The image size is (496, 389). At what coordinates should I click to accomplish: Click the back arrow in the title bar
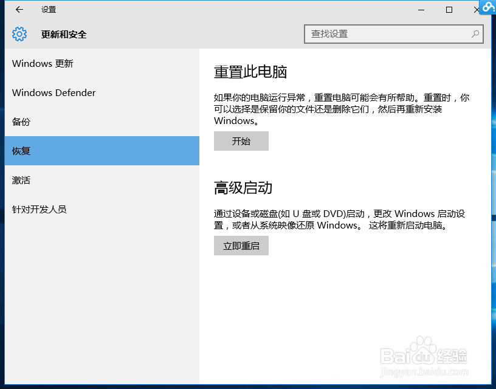tap(19, 10)
